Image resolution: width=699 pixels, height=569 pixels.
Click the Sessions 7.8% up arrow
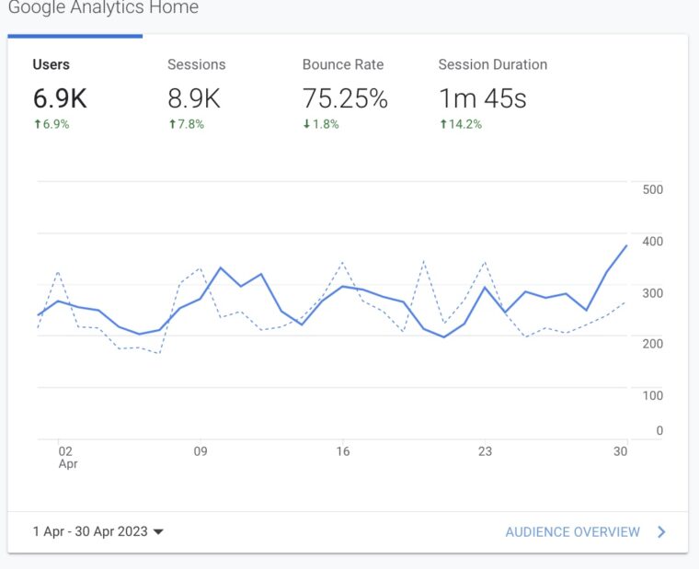[x=171, y=124]
